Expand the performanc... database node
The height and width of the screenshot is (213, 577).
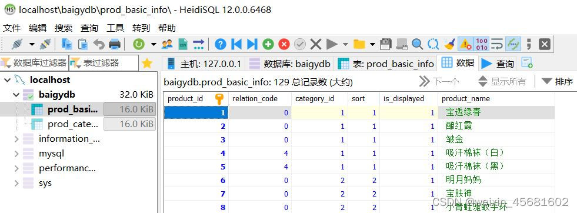click(x=16, y=168)
